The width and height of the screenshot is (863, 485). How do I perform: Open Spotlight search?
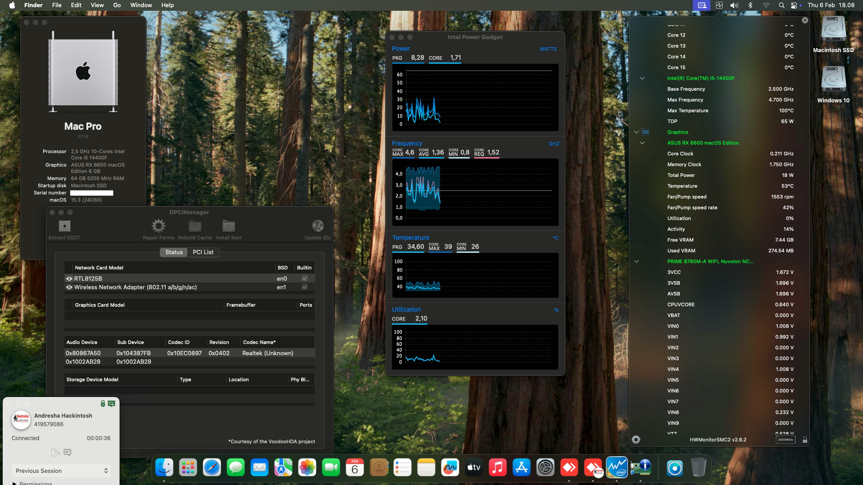pyautogui.click(x=782, y=5)
